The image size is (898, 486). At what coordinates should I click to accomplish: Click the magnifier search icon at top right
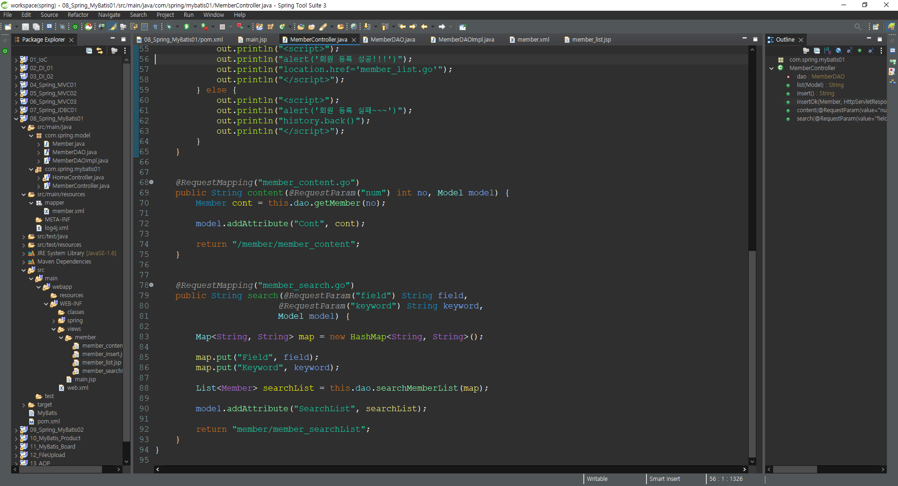(x=857, y=27)
